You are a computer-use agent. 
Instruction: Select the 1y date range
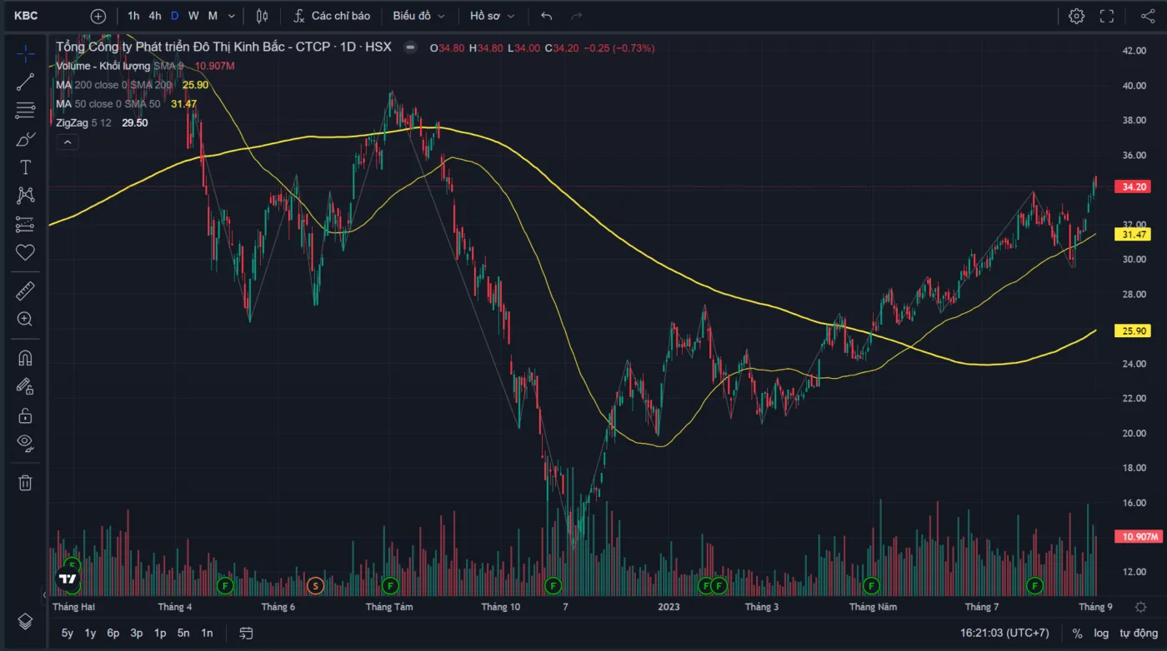pos(90,633)
